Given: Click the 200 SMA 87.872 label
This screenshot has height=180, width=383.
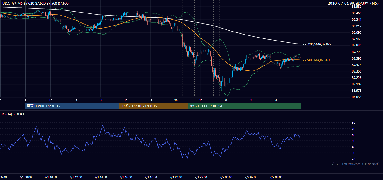Looking at the screenshot, I should coord(317,44).
